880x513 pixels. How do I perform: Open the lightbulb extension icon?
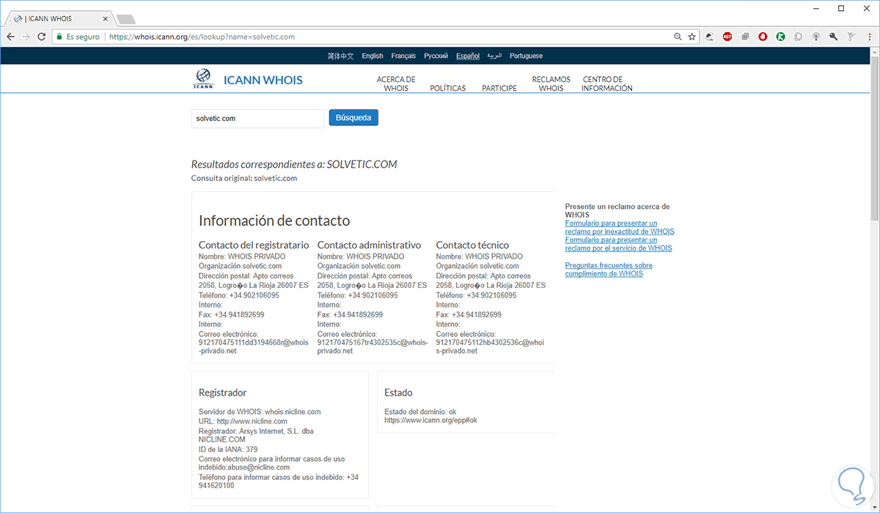tap(815, 37)
